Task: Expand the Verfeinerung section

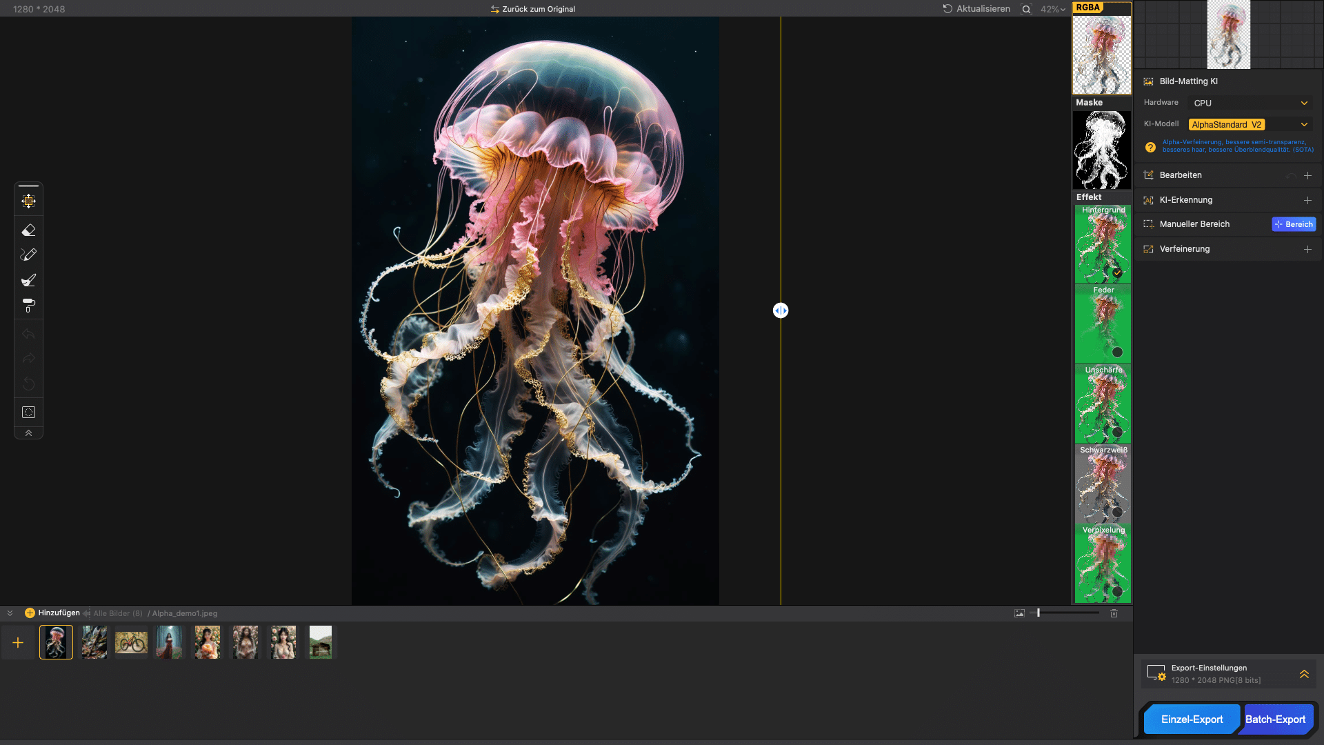Action: coord(1307,249)
